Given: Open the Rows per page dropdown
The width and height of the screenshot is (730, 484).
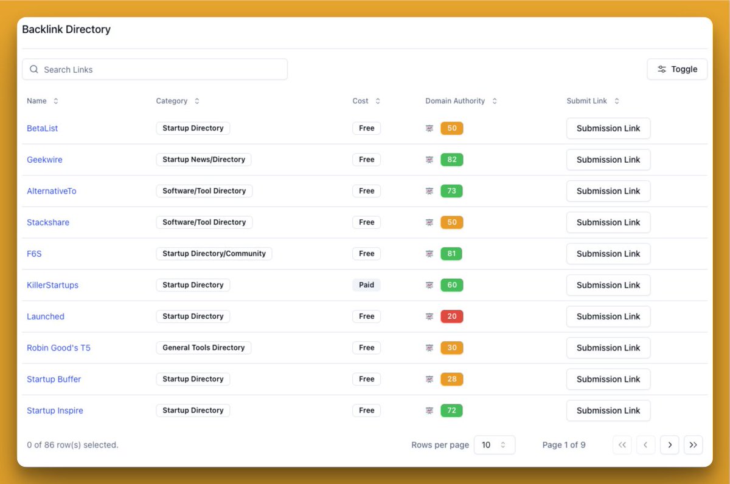Looking at the screenshot, I should click(x=495, y=445).
